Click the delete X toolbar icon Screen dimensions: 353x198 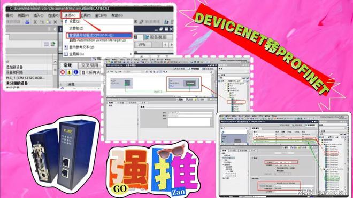(56, 22)
